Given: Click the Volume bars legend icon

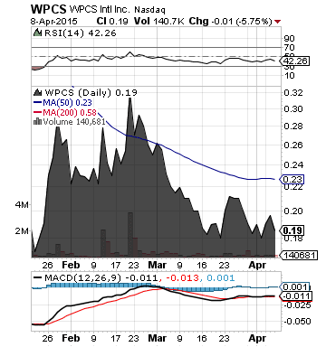Looking at the screenshot, I should [x=37, y=121].
